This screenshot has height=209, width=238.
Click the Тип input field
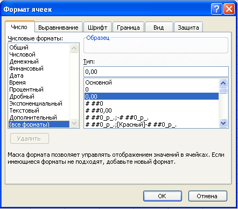[156, 72]
